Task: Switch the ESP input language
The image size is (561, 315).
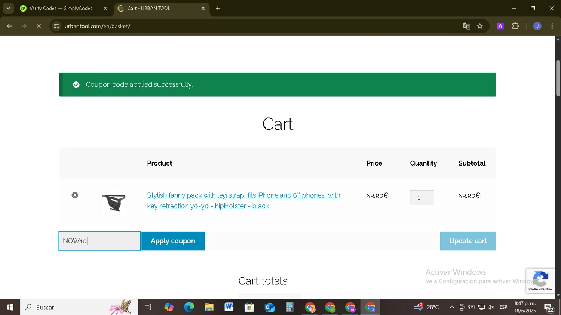Action: [503, 307]
